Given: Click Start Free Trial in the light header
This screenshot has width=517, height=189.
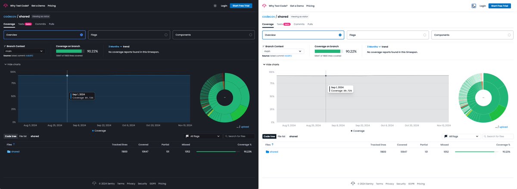Looking at the screenshot, I should tap(500, 6).
